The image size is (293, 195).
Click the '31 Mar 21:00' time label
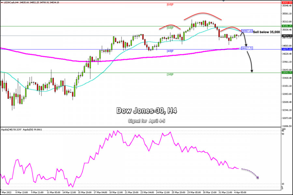click(225, 192)
